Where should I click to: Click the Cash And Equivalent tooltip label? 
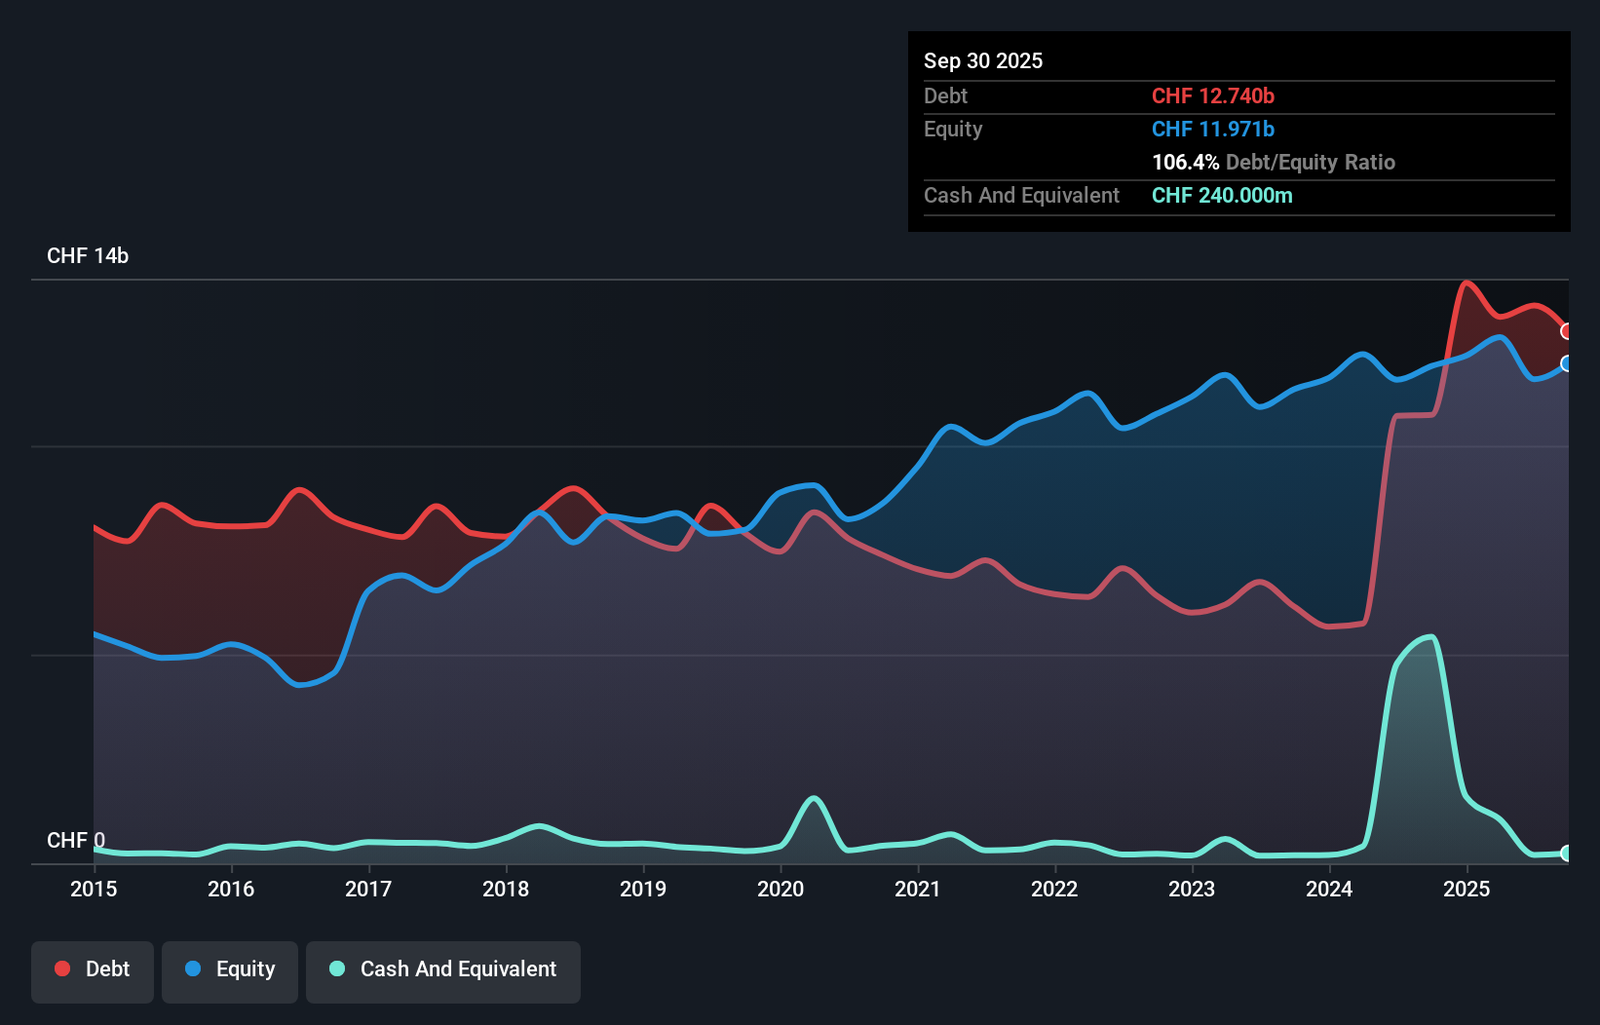coord(1021,195)
